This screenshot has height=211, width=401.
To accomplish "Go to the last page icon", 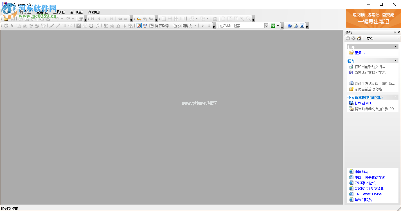I will click(x=112, y=19).
